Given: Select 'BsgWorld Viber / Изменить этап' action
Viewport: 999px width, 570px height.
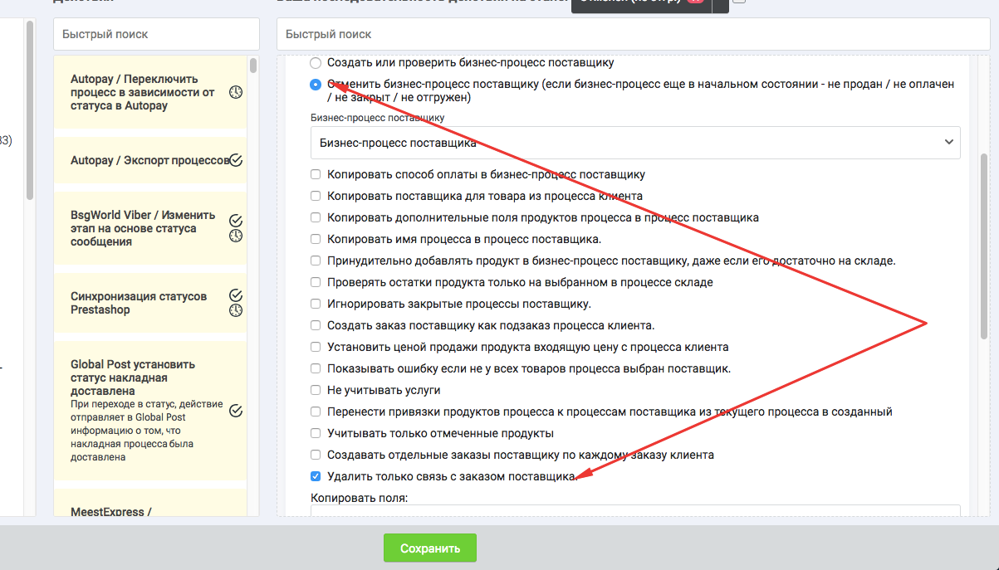Looking at the screenshot, I should coord(150,228).
